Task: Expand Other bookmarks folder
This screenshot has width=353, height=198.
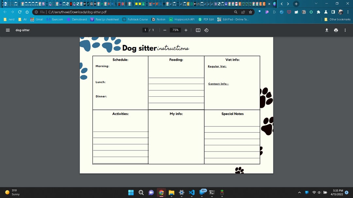Action: [x=337, y=19]
